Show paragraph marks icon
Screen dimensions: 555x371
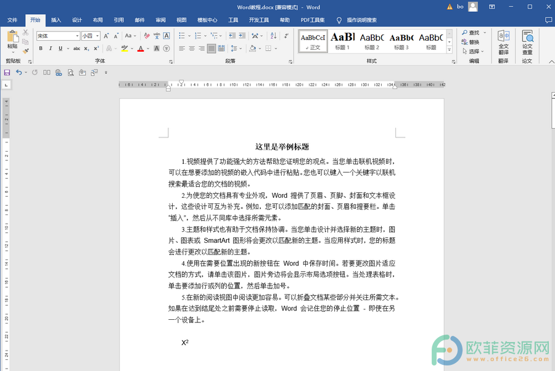(286, 36)
